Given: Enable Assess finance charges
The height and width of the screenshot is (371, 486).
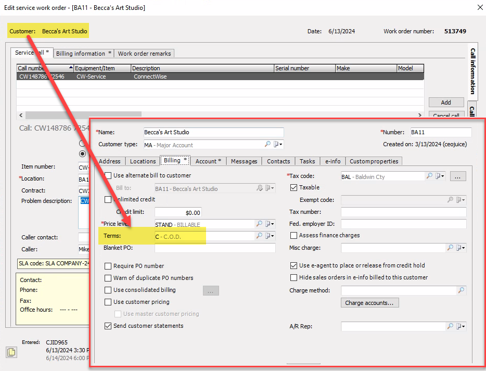Looking at the screenshot, I should pos(293,236).
